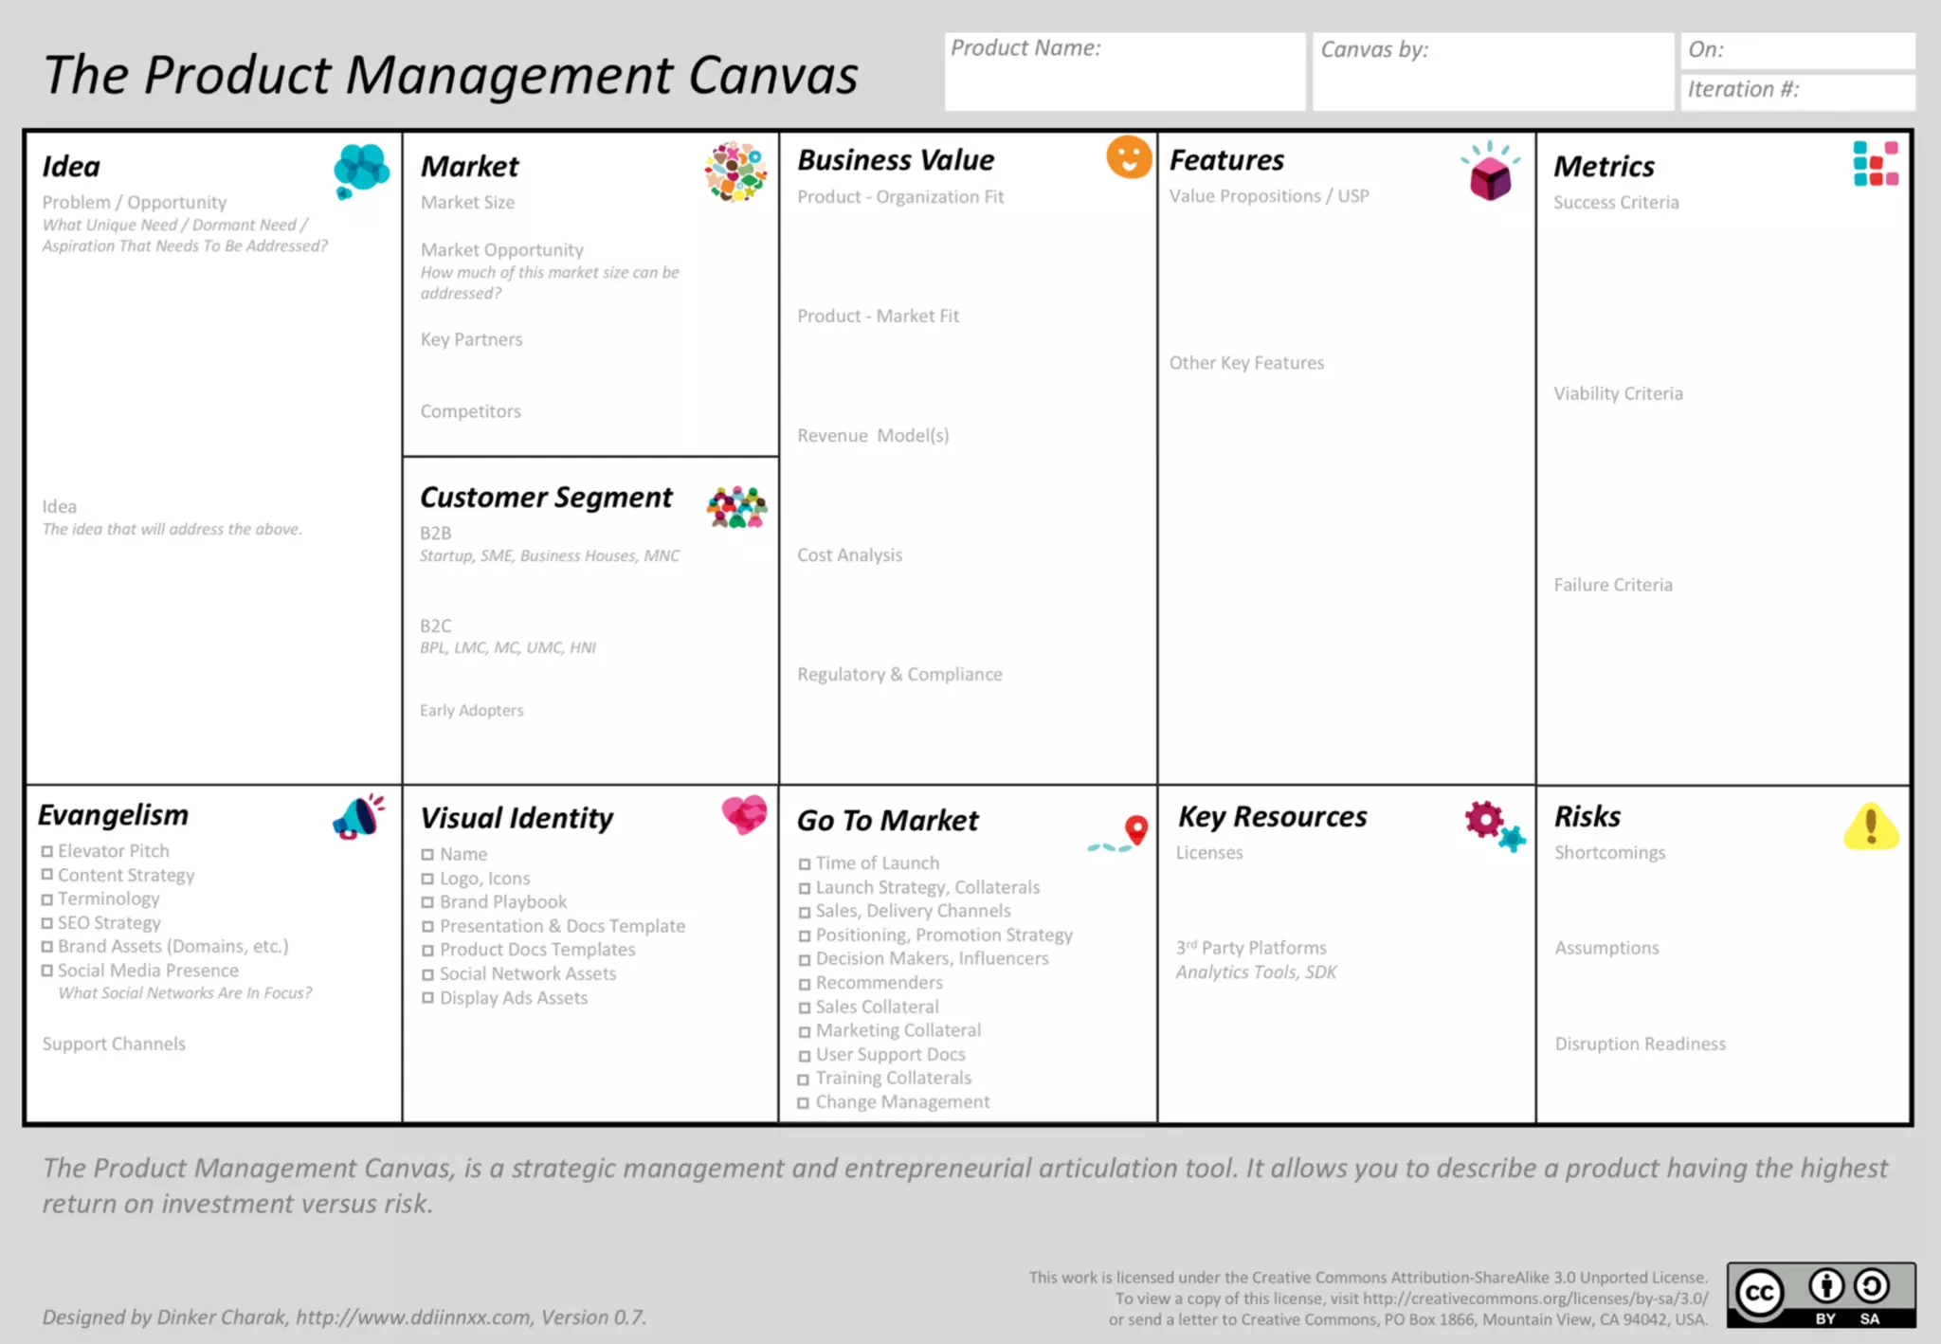Check the Brand Assets (Domains, etc.) box
This screenshot has width=1941, height=1344.
click(x=46, y=947)
